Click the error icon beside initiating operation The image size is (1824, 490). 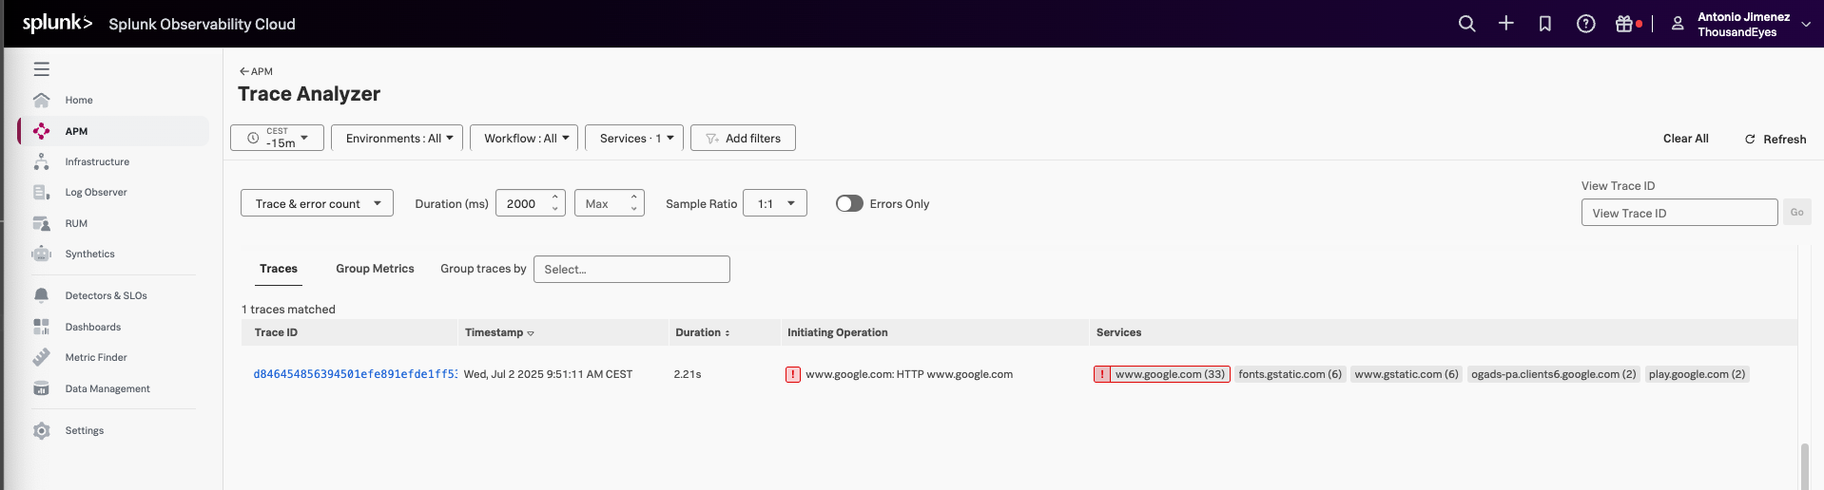point(793,374)
